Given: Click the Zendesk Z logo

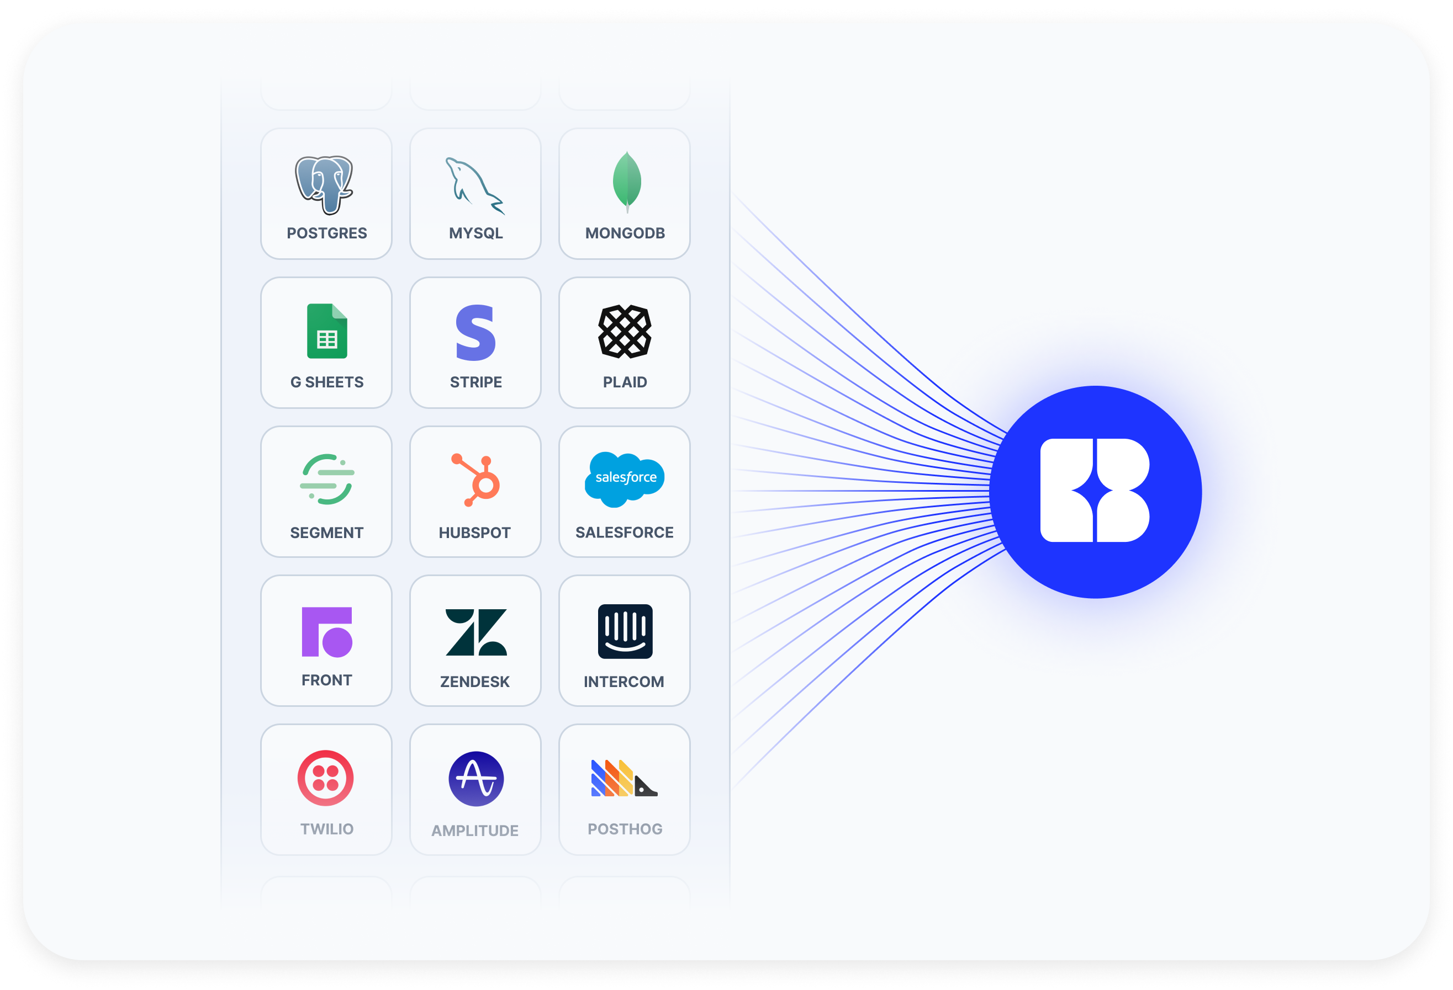Looking at the screenshot, I should tap(476, 632).
